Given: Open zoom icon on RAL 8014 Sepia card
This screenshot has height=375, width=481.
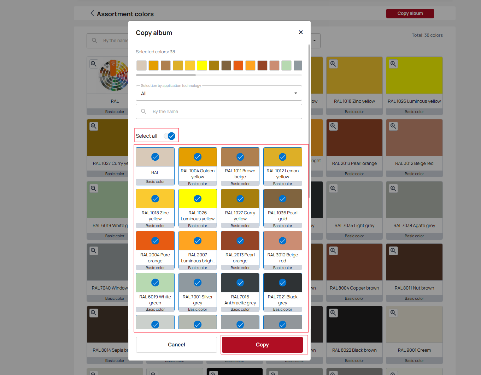Looking at the screenshot, I should 94,313.
